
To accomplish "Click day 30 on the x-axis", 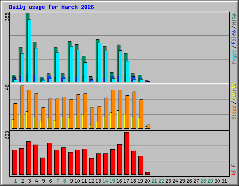I will [x=217, y=181].
